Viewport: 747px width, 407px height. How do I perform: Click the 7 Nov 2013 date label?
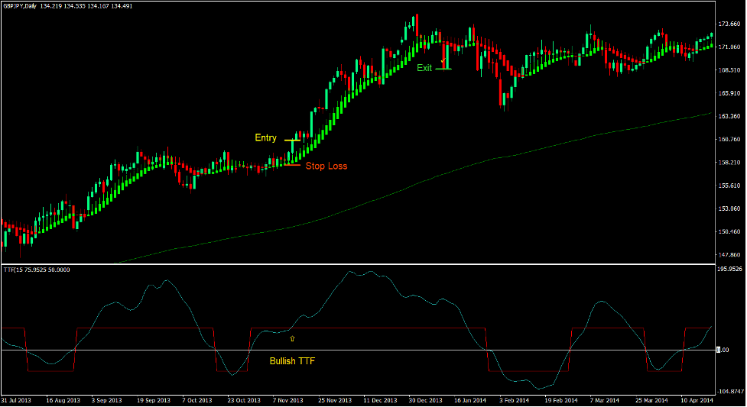(287, 400)
